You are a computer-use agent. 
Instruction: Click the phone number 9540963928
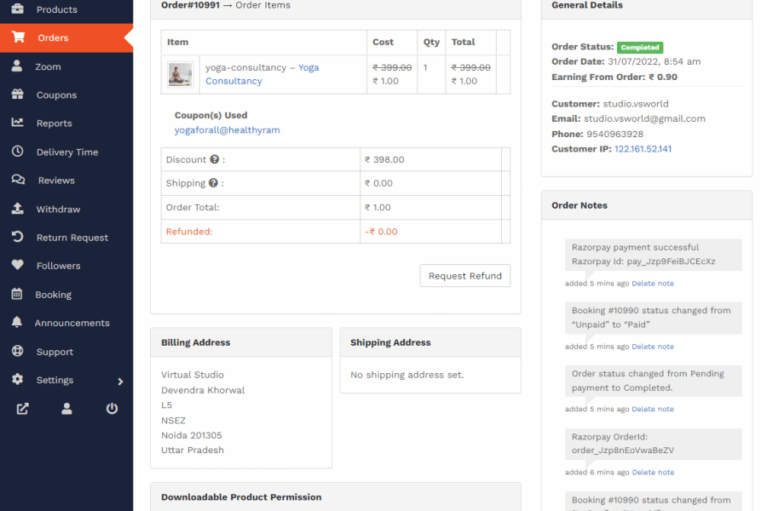pos(614,134)
